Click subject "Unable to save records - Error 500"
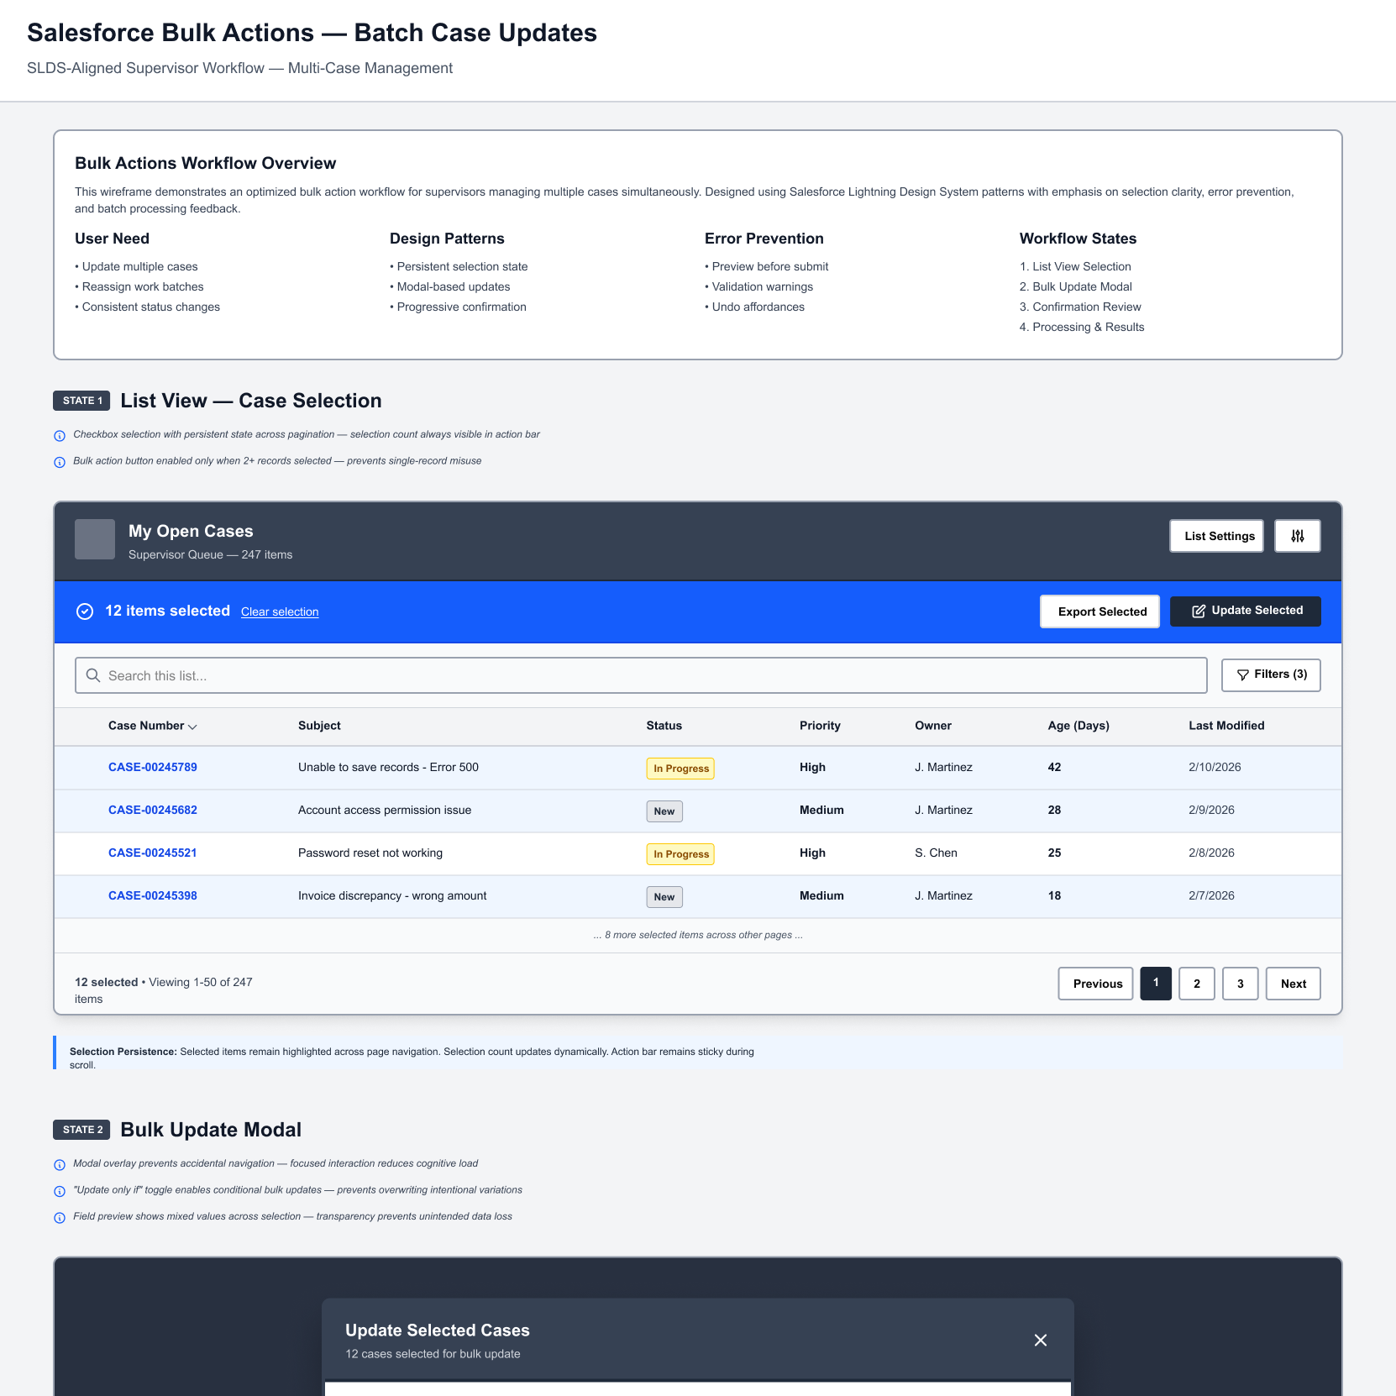The height and width of the screenshot is (1396, 1396). coord(388,767)
